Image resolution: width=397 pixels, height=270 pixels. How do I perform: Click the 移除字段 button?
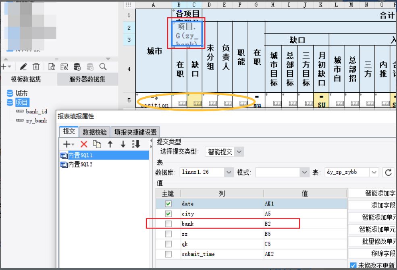[x=373, y=253]
